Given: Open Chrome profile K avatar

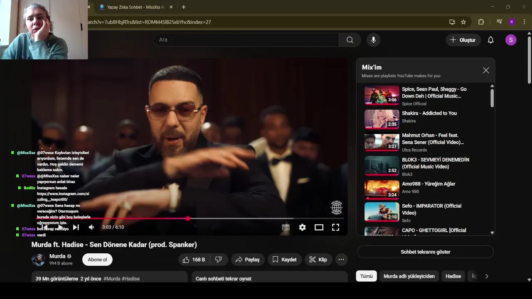Looking at the screenshot, I should click(x=512, y=22).
